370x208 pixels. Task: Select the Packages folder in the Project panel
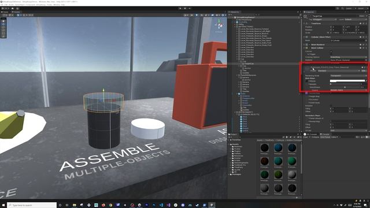pos(236,174)
